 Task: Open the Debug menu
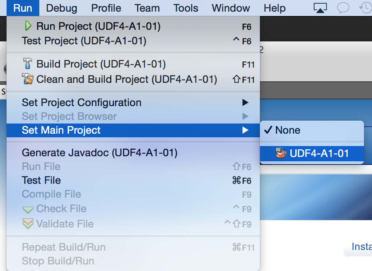pos(62,8)
